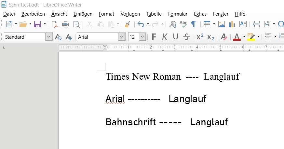
Task: Click in the font size field showing 12
Action: click(x=134, y=37)
